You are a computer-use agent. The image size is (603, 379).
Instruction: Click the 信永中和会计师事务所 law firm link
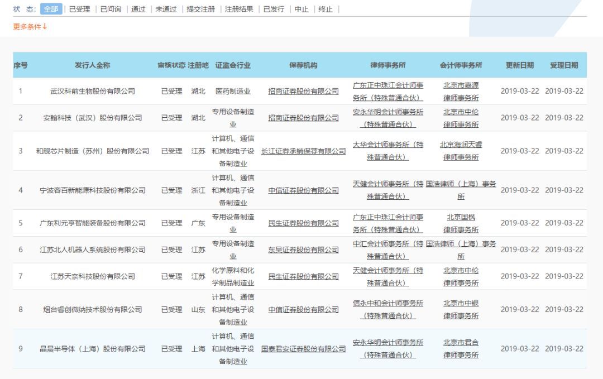click(x=389, y=309)
